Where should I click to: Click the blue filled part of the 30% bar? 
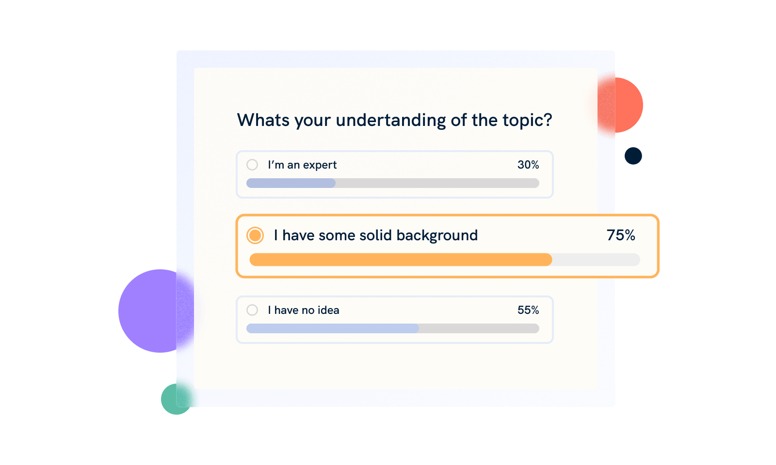291,183
